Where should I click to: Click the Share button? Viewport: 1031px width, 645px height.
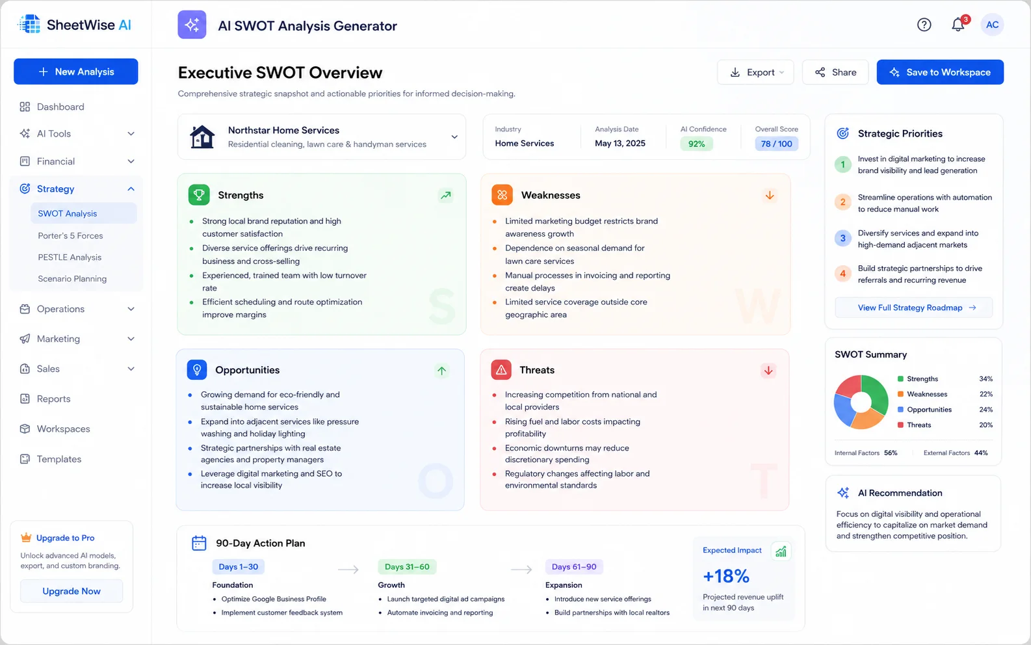pos(835,72)
